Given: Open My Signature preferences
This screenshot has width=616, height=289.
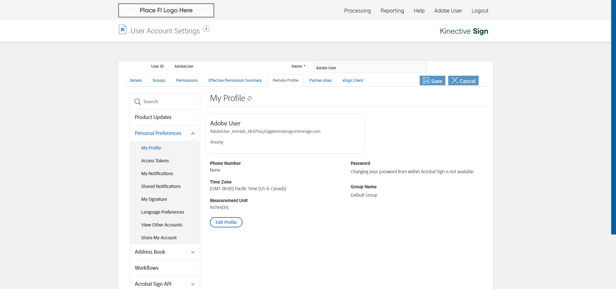Looking at the screenshot, I should coord(154,199).
